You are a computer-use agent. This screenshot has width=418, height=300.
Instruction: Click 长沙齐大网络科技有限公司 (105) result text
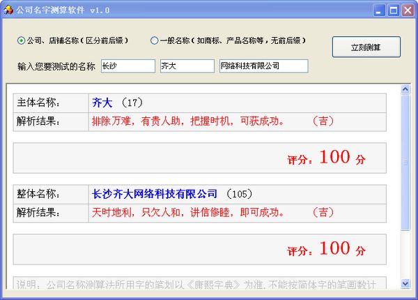(172, 194)
